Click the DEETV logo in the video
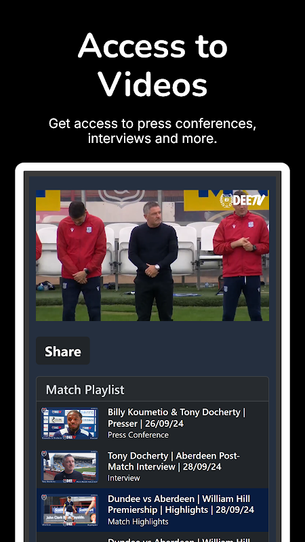The image size is (305, 542). pyautogui.click(x=243, y=200)
